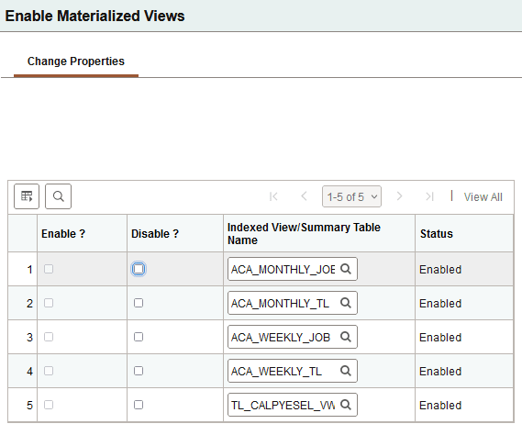The width and height of the screenshot is (522, 435).
Task: Tick Disable for the ACA_WEEKLY_TL row
Action: (x=139, y=371)
